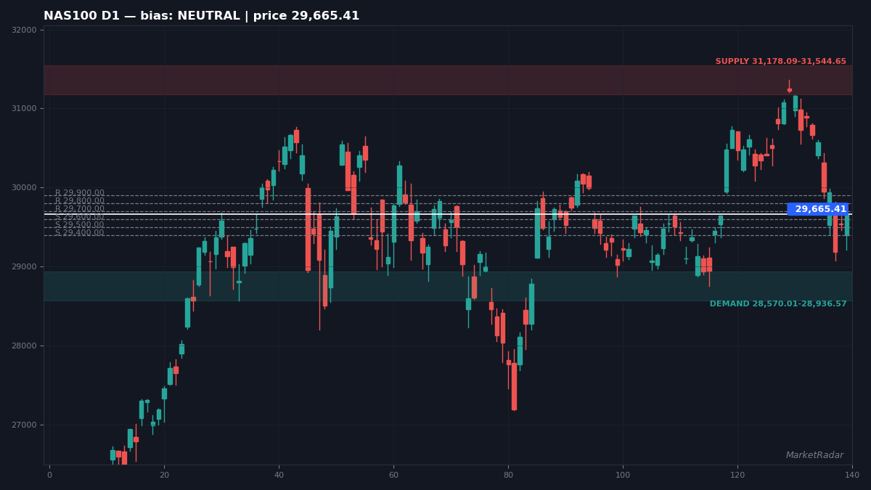871x490 pixels.
Task: Click the 27000 y-axis tick label
Action: (25, 425)
